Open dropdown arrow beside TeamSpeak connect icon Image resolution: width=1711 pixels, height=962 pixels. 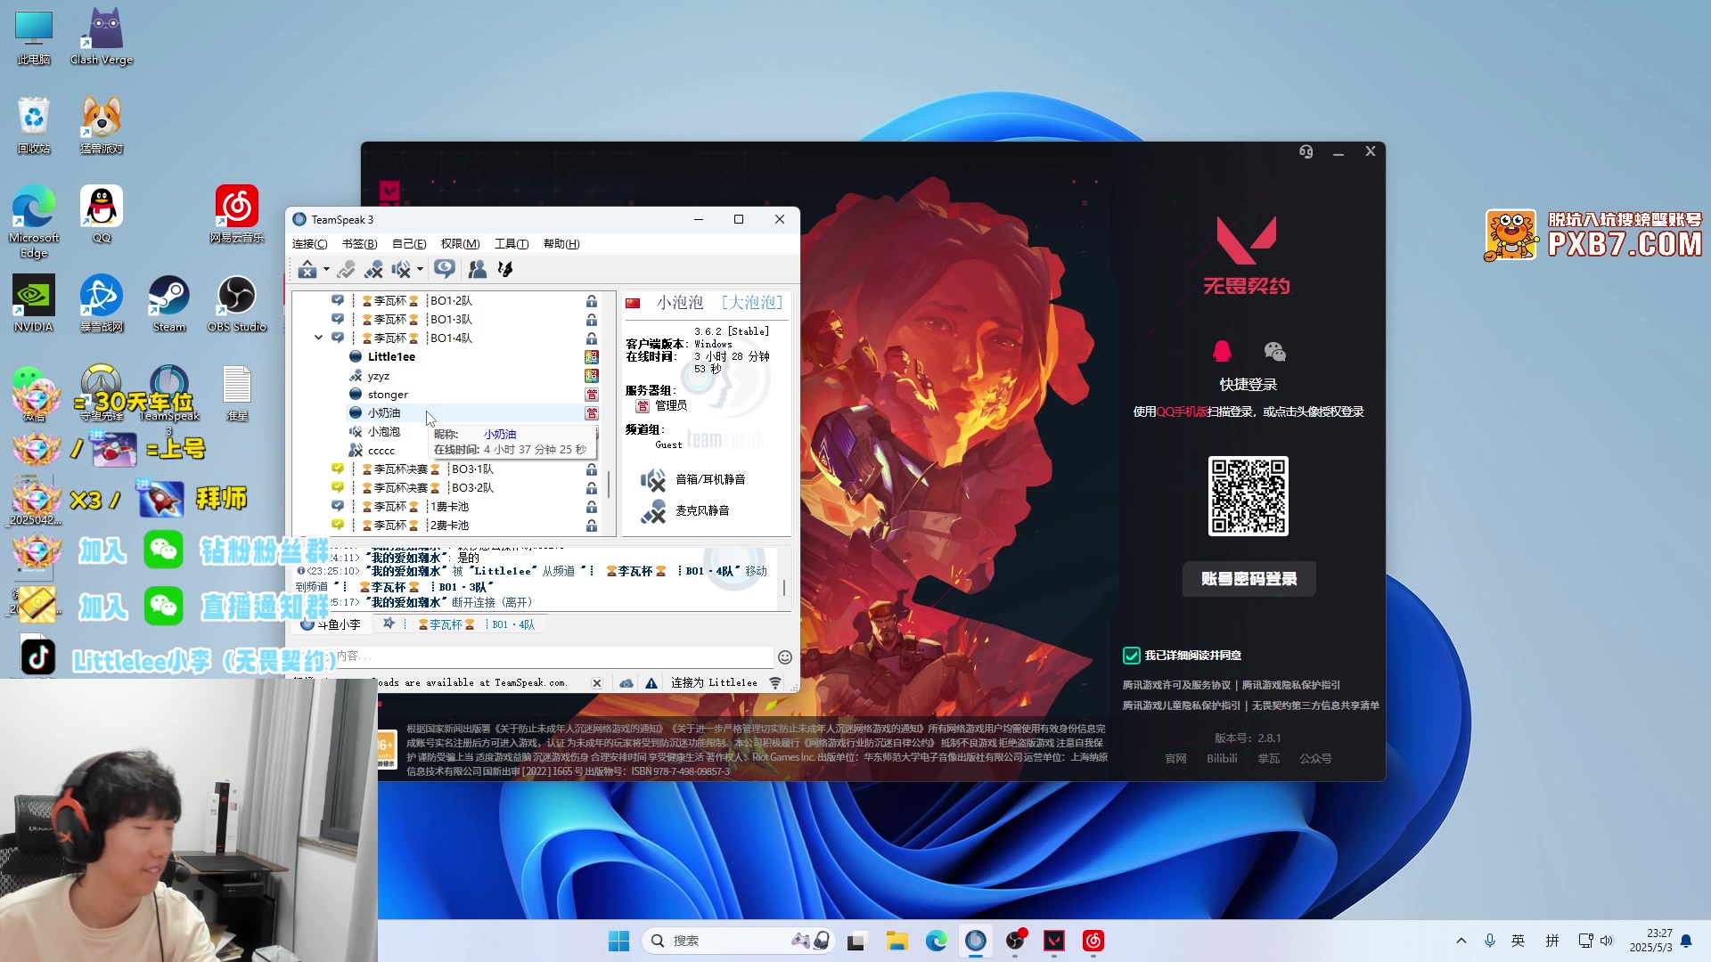326,269
